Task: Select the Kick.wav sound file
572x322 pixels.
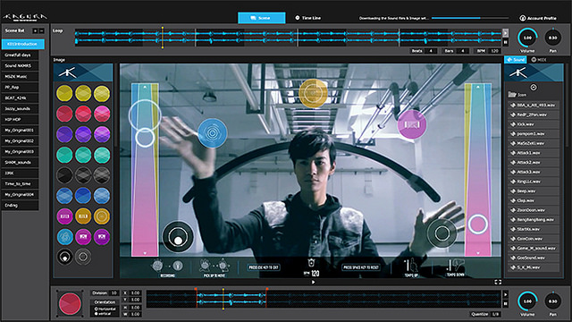Action: (534, 124)
